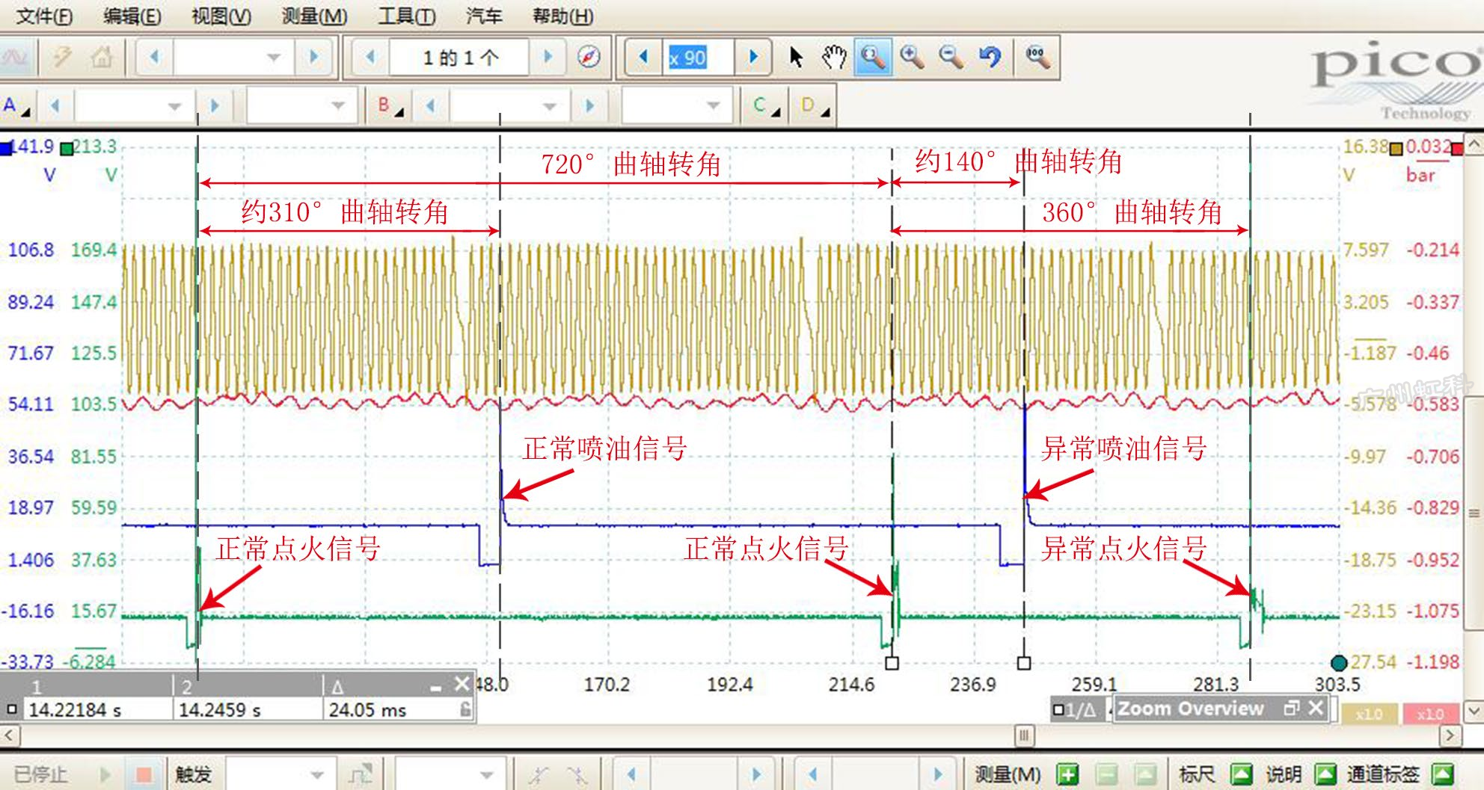The width and height of the screenshot is (1484, 790).
Task: Open the buffer navigator compass icon
Action: click(589, 57)
